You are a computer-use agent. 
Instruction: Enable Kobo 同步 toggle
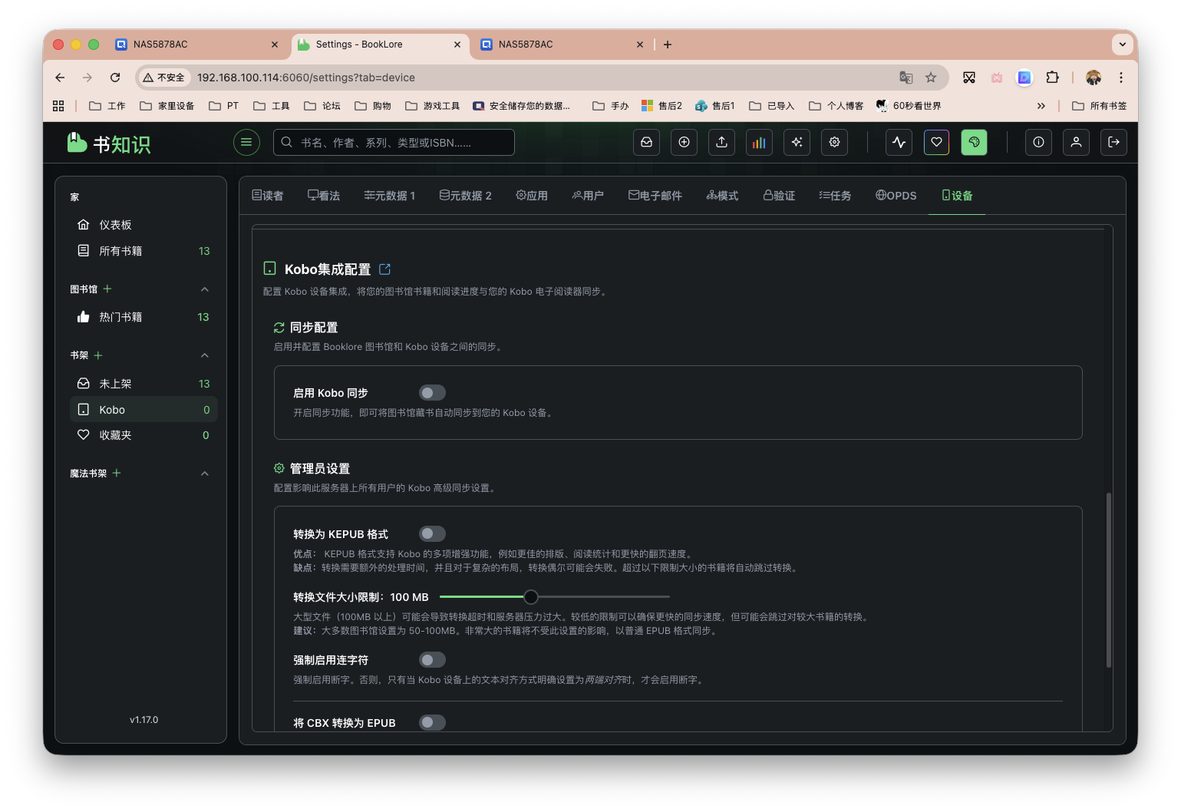pyautogui.click(x=432, y=392)
